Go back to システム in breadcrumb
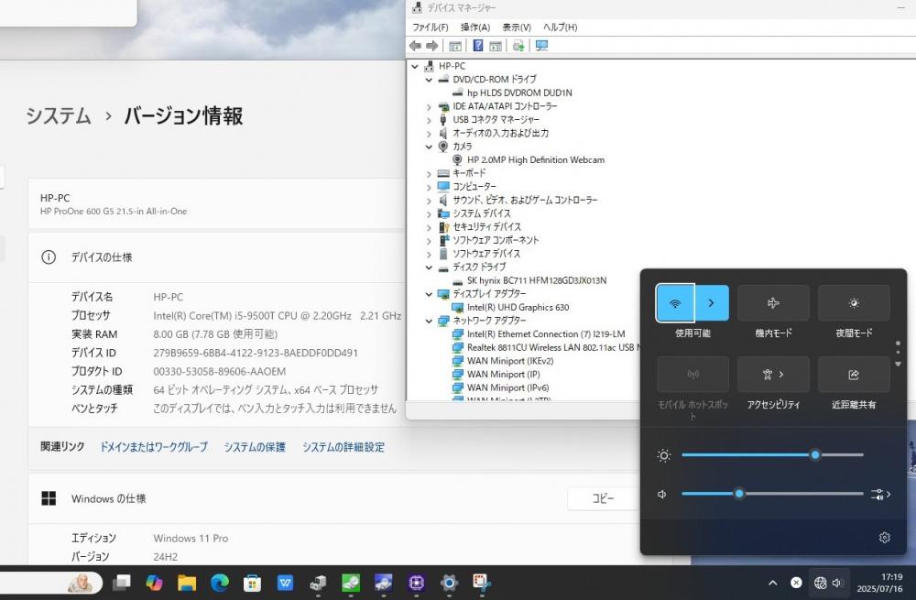 click(x=59, y=115)
